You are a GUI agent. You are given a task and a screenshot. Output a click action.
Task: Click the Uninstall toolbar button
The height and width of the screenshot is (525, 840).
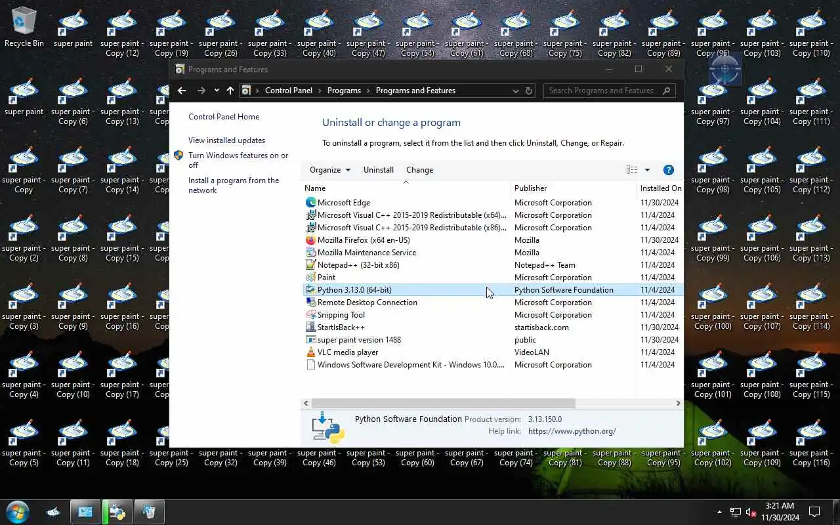(x=379, y=170)
